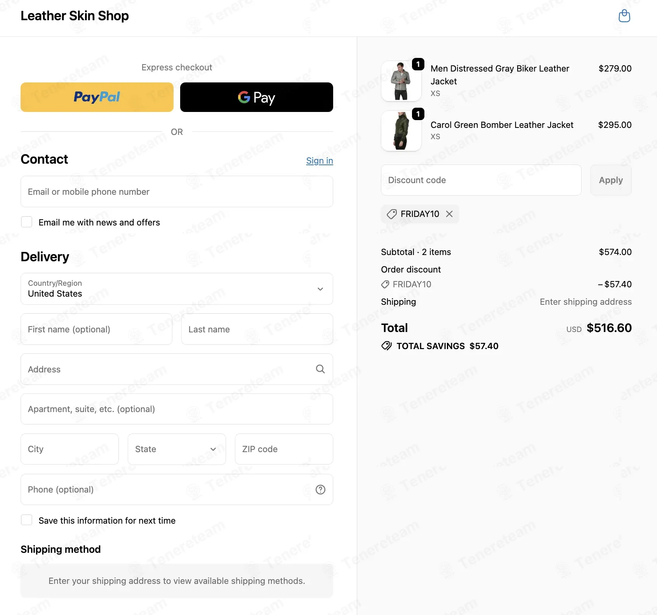Viewport: 657px width, 615px height.
Task: Enable Email me with news and offers
Action: [26, 222]
